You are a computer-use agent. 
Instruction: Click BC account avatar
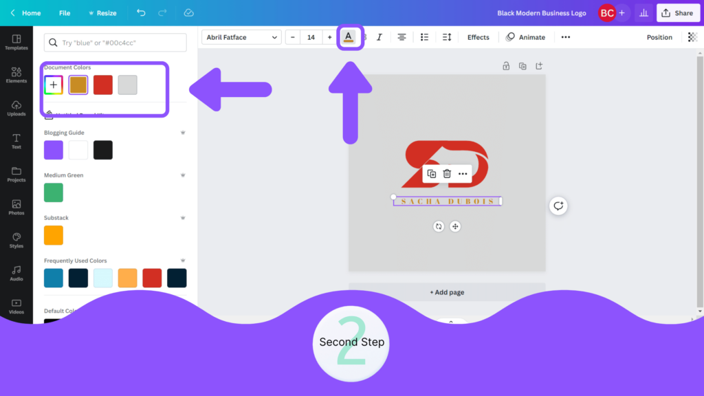pyautogui.click(x=607, y=13)
